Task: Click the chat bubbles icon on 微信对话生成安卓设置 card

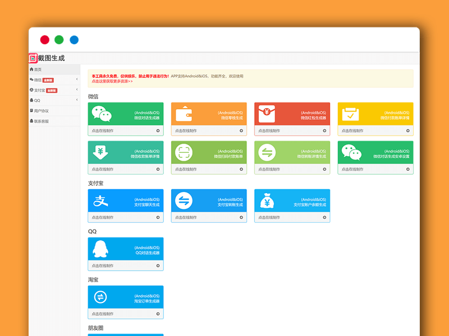Action: point(351,152)
